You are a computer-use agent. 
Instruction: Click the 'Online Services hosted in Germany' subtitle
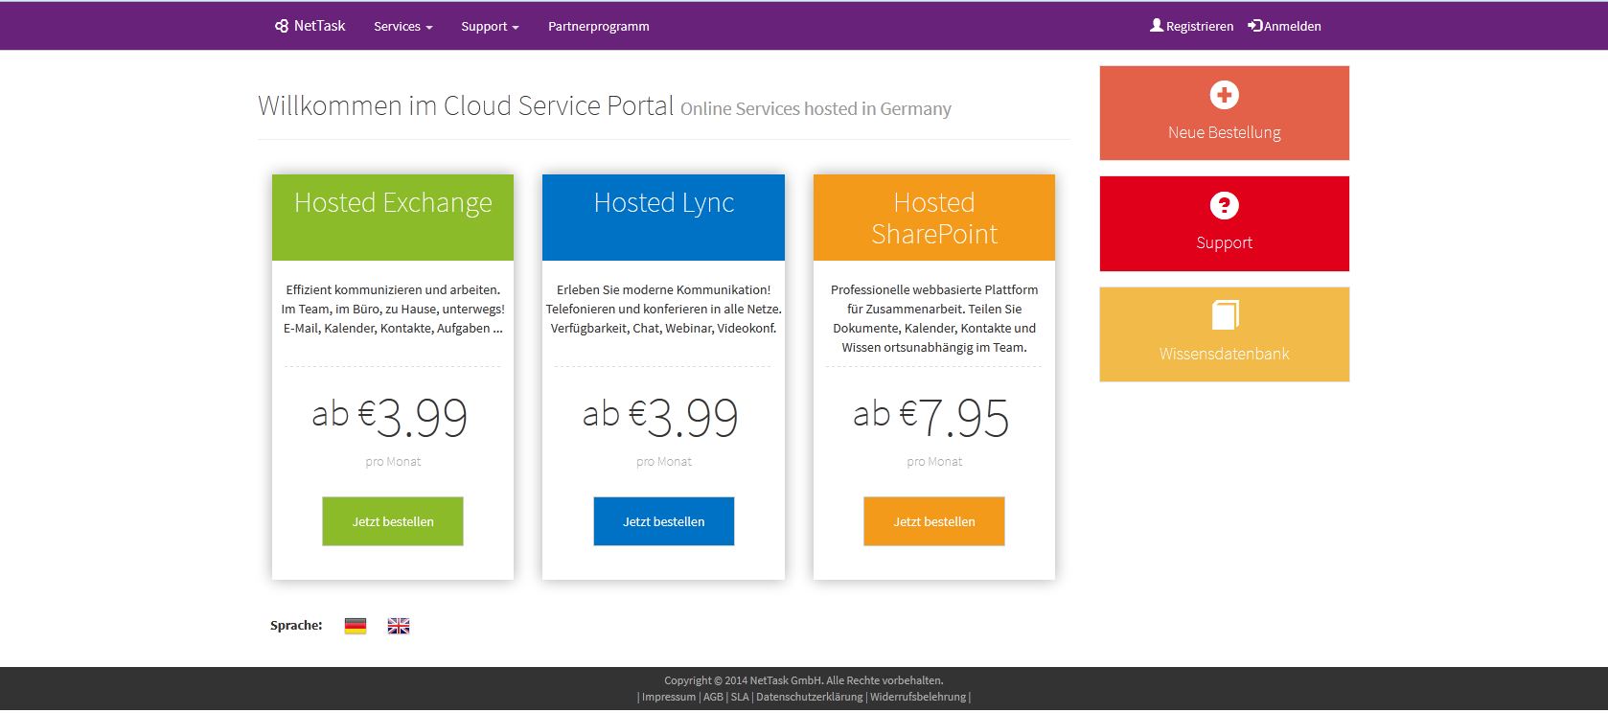click(815, 109)
